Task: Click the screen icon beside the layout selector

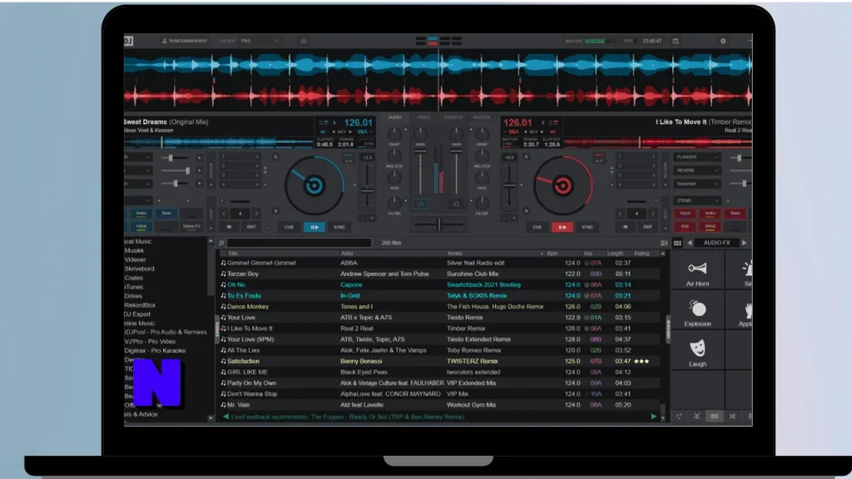Action: (303, 41)
